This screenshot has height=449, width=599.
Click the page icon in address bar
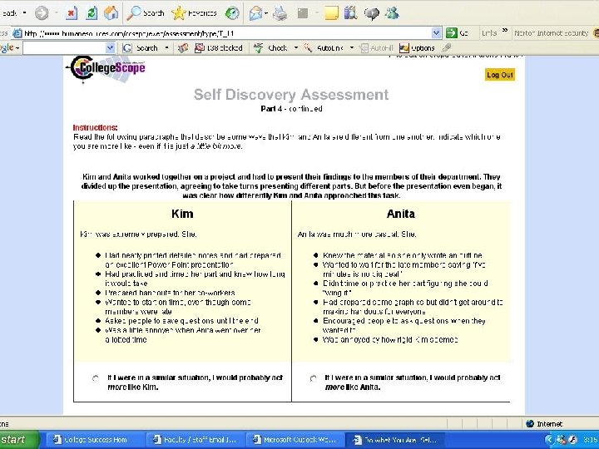17,33
